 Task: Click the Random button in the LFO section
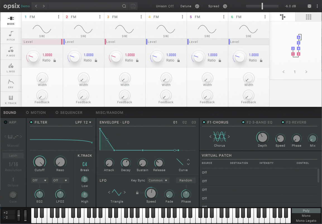(186, 180)
